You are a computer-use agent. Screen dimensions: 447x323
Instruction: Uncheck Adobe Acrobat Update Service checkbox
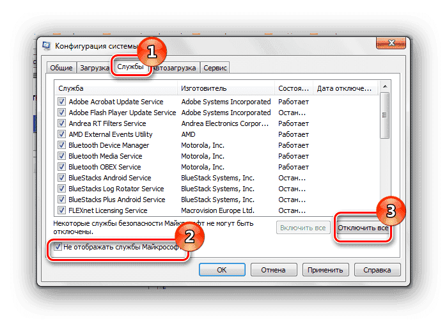coord(62,102)
